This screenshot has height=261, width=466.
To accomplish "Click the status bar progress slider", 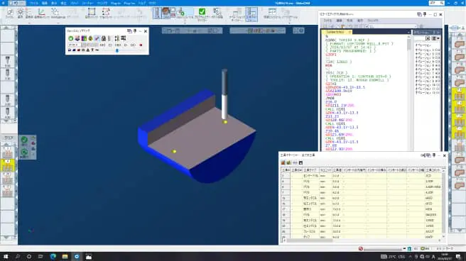I will (x=384, y=249).
